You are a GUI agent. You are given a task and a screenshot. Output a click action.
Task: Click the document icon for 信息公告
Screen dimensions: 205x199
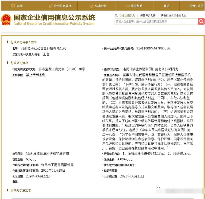(91, 6)
